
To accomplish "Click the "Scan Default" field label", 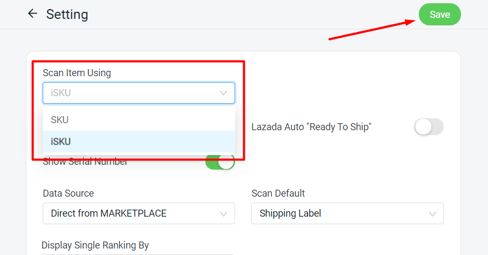I will tap(278, 193).
